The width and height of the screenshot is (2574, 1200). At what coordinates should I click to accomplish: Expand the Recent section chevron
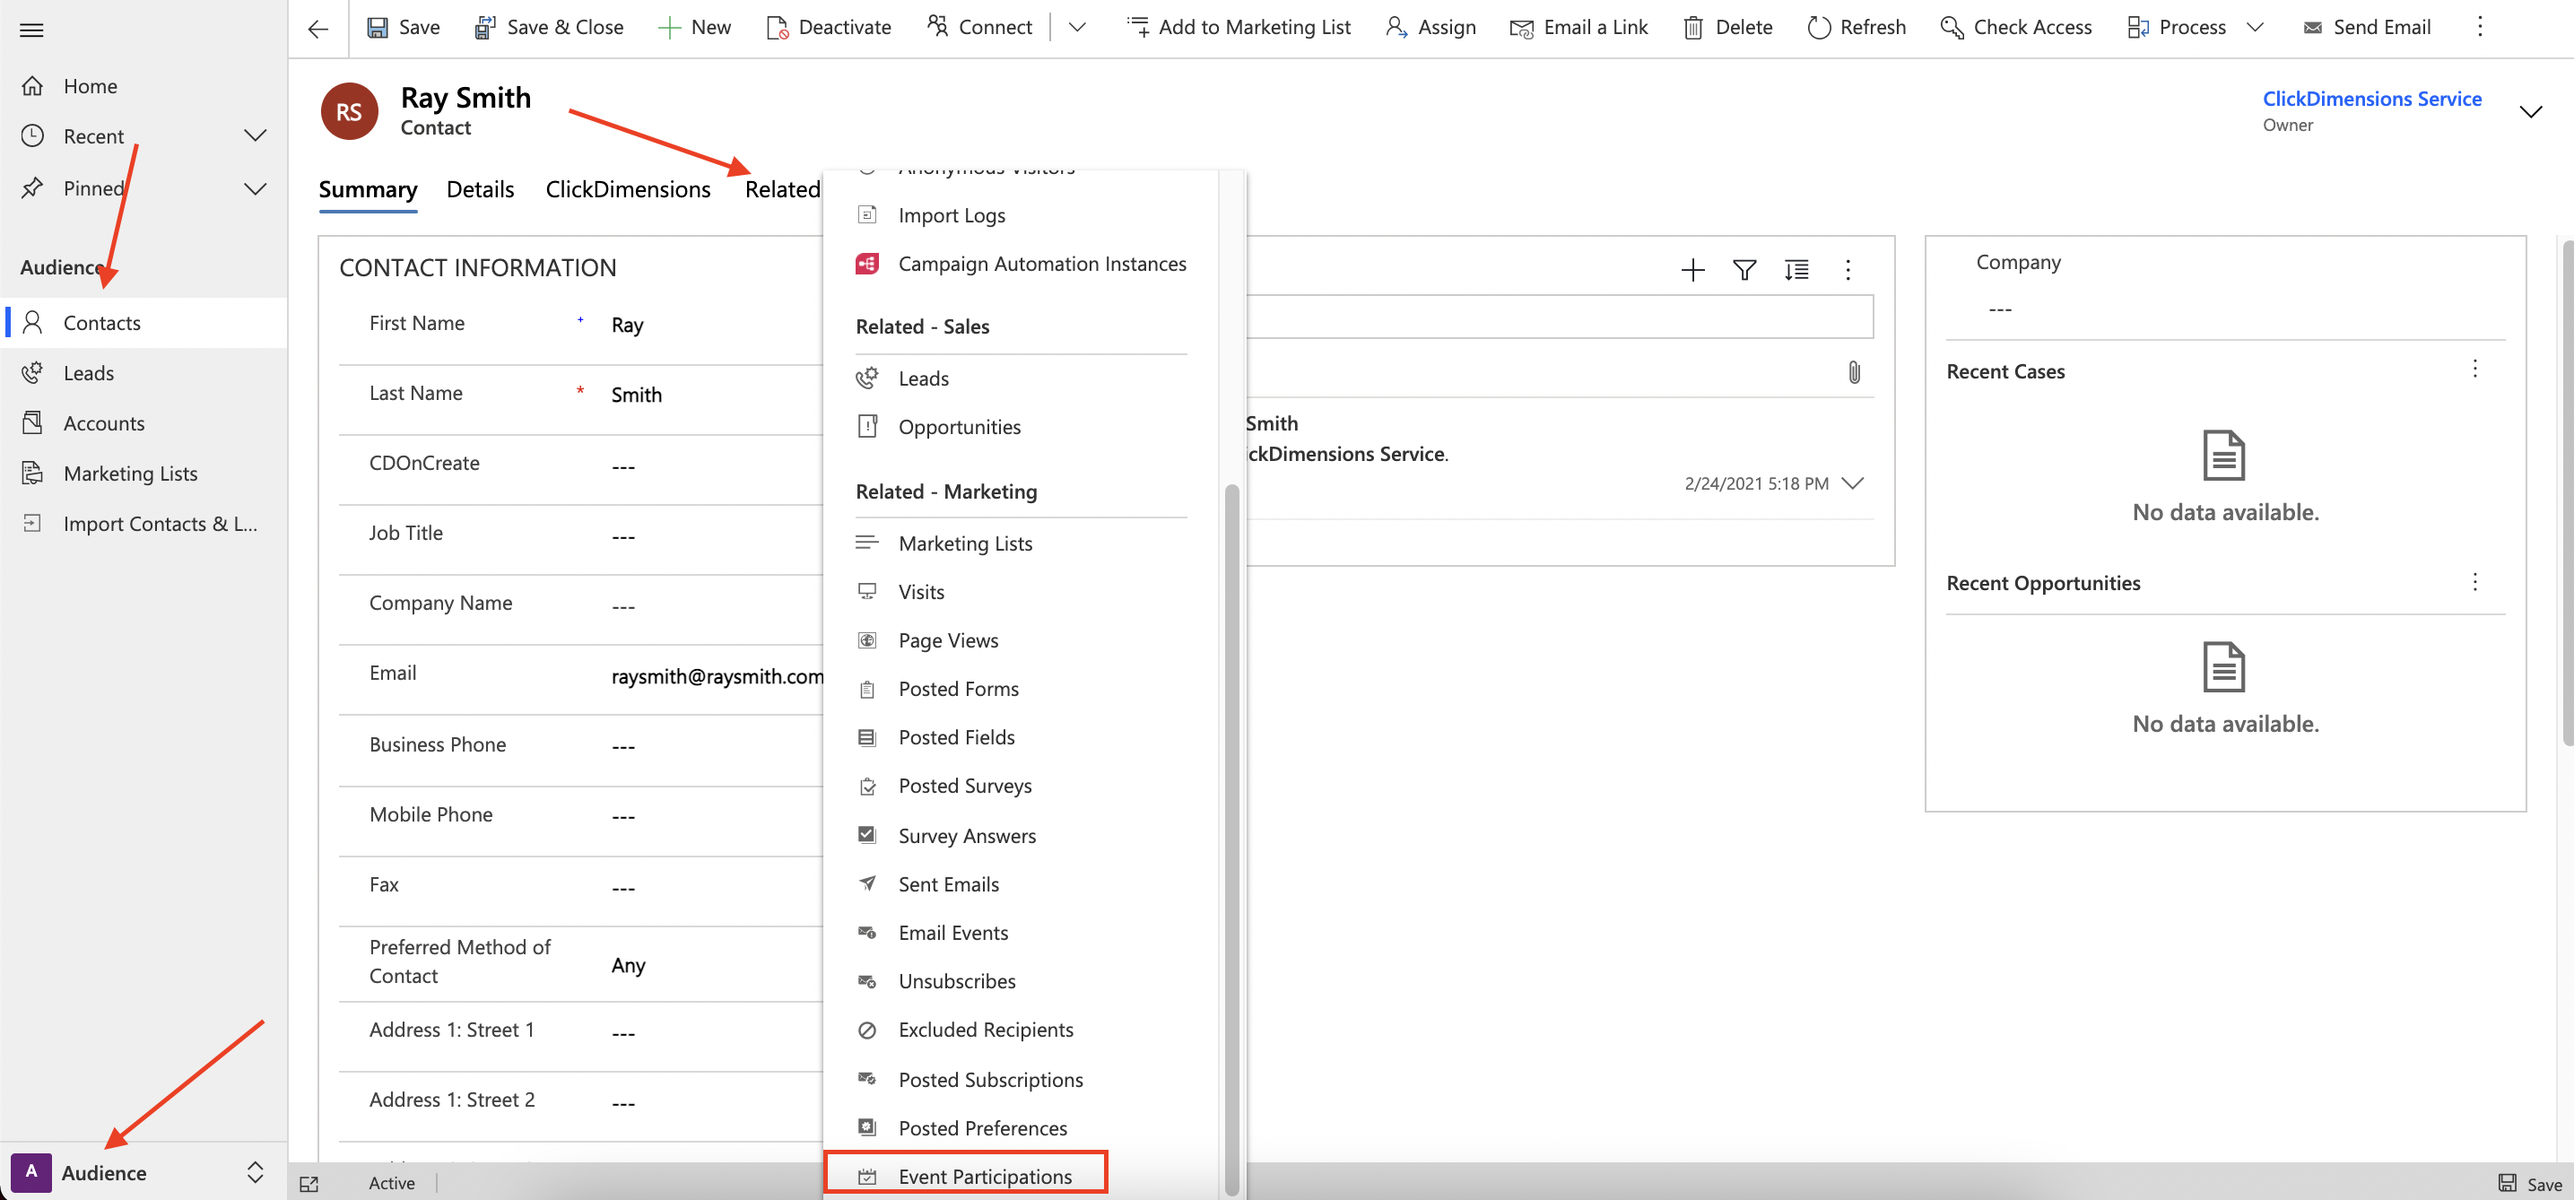[256, 136]
